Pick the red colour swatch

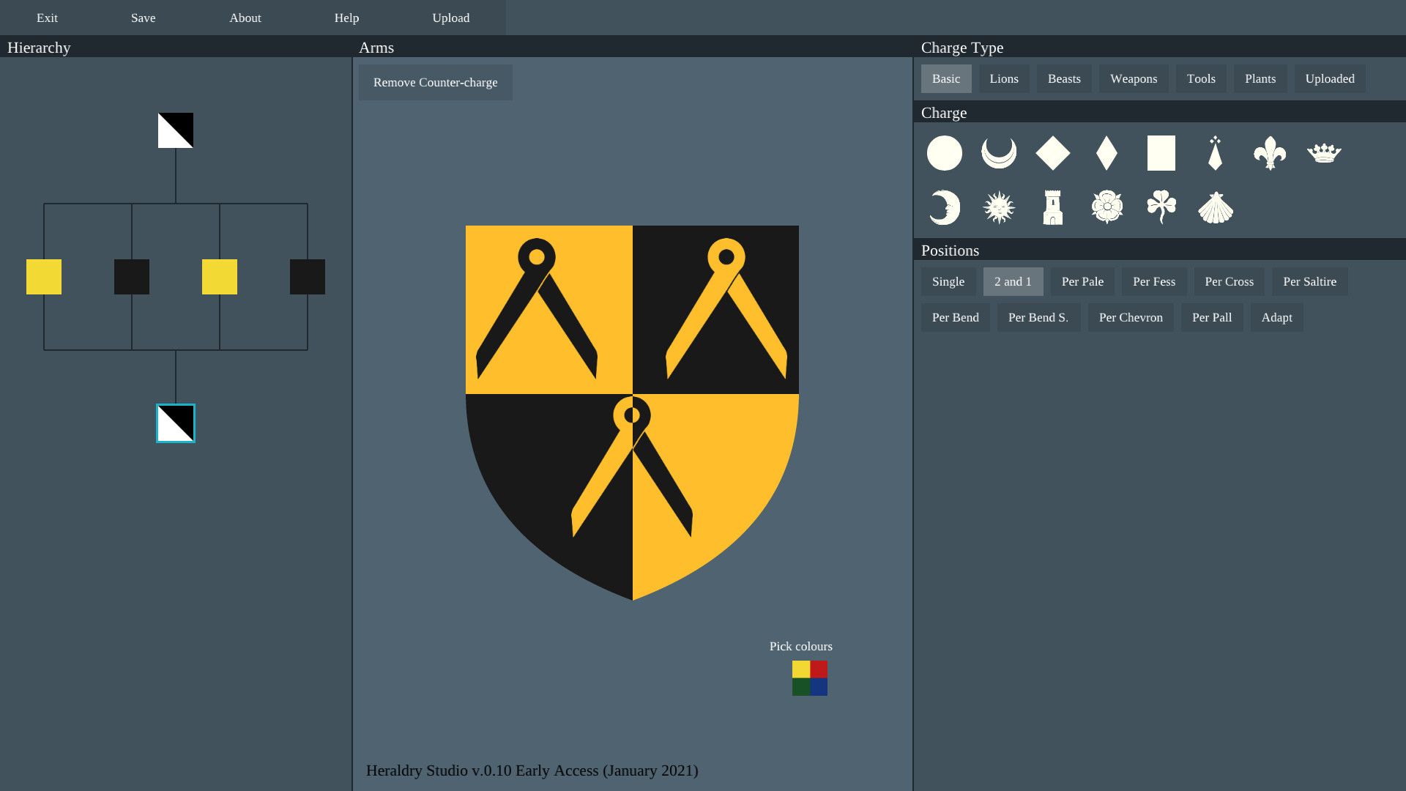tap(819, 669)
